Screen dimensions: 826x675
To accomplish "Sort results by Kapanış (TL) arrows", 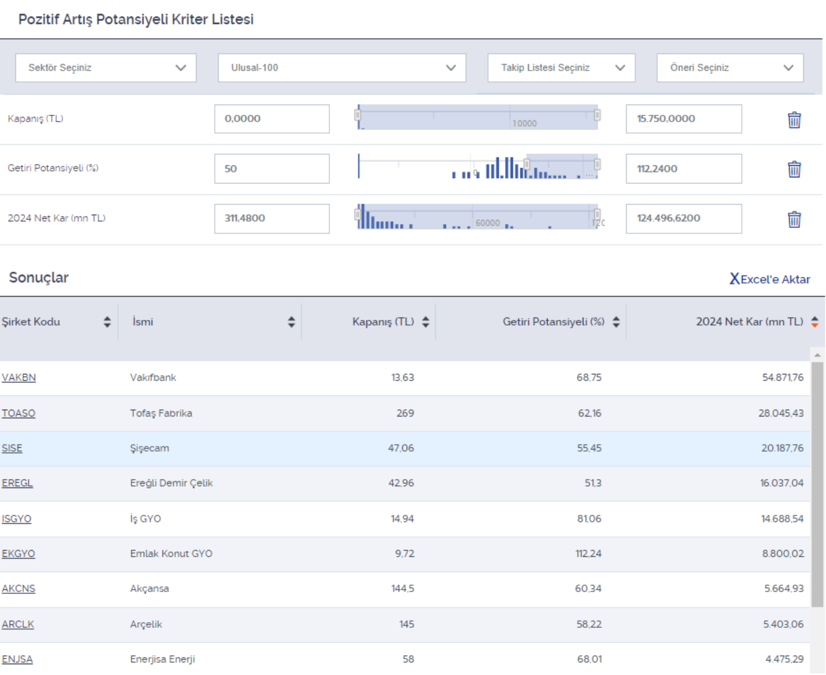I will click(x=425, y=322).
